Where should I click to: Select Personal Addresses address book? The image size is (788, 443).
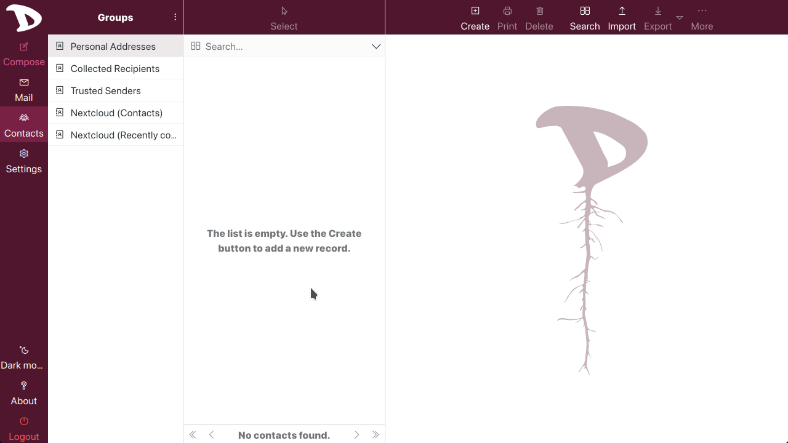click(113, 47)
